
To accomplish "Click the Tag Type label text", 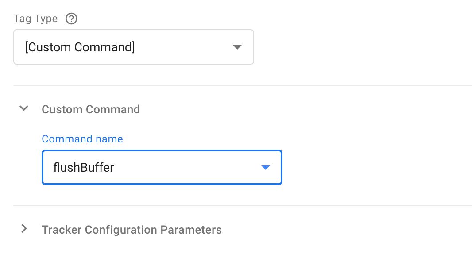I will (35, 19).
